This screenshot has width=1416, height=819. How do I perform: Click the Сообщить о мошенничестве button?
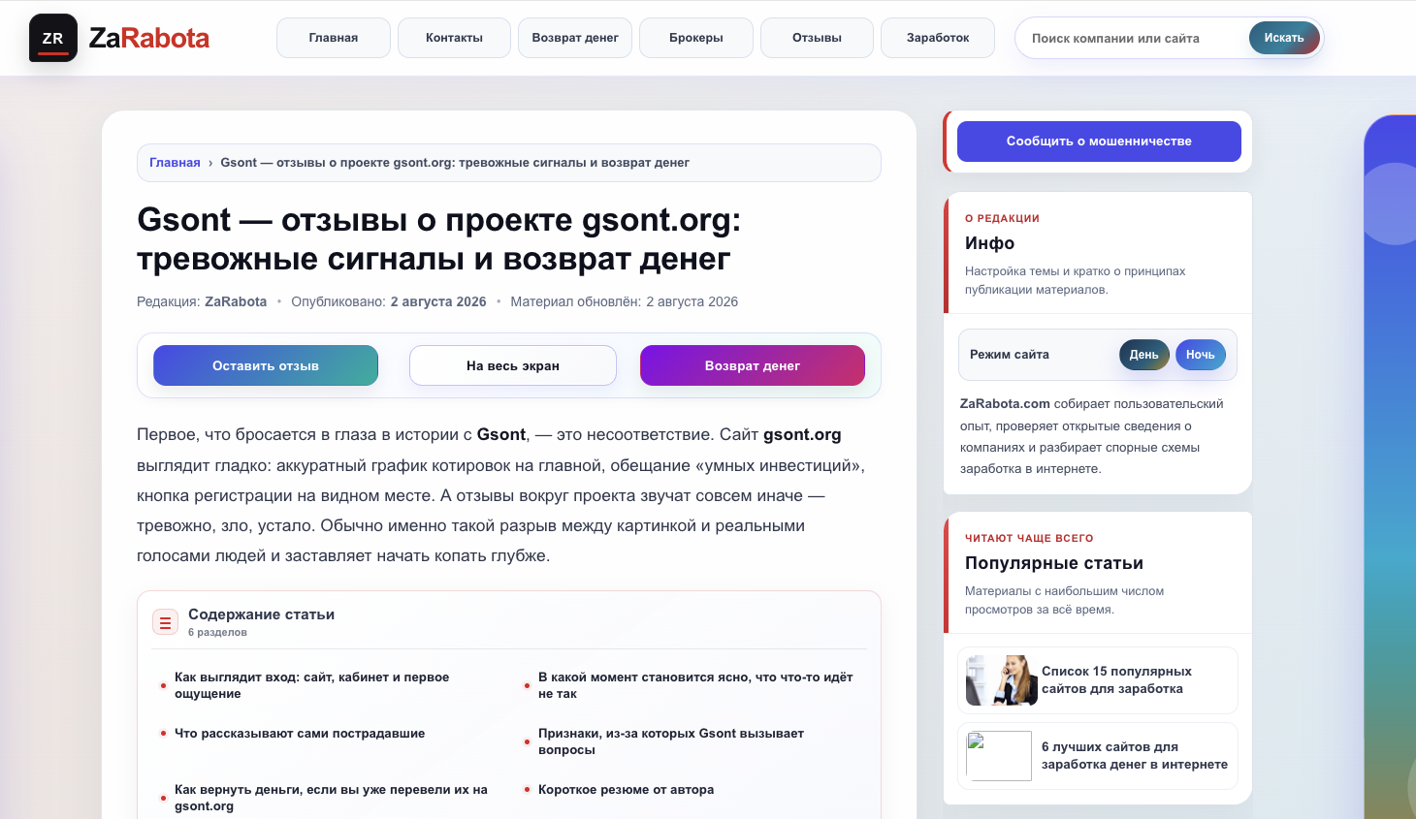coord(1099,142)
